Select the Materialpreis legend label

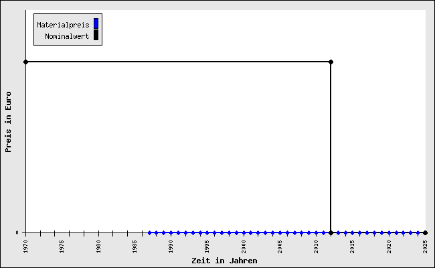[x=63, y=25]
